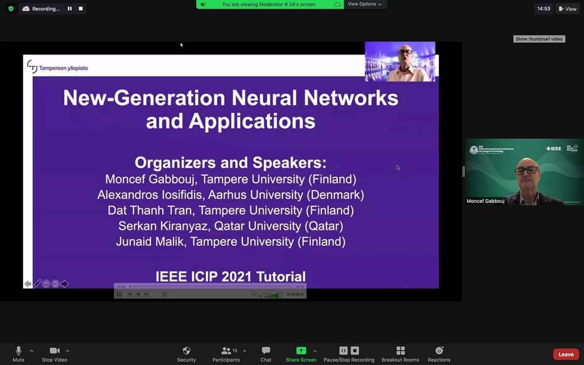Open the Chat panel
The image size is (584, 365).
coord(266,354)
